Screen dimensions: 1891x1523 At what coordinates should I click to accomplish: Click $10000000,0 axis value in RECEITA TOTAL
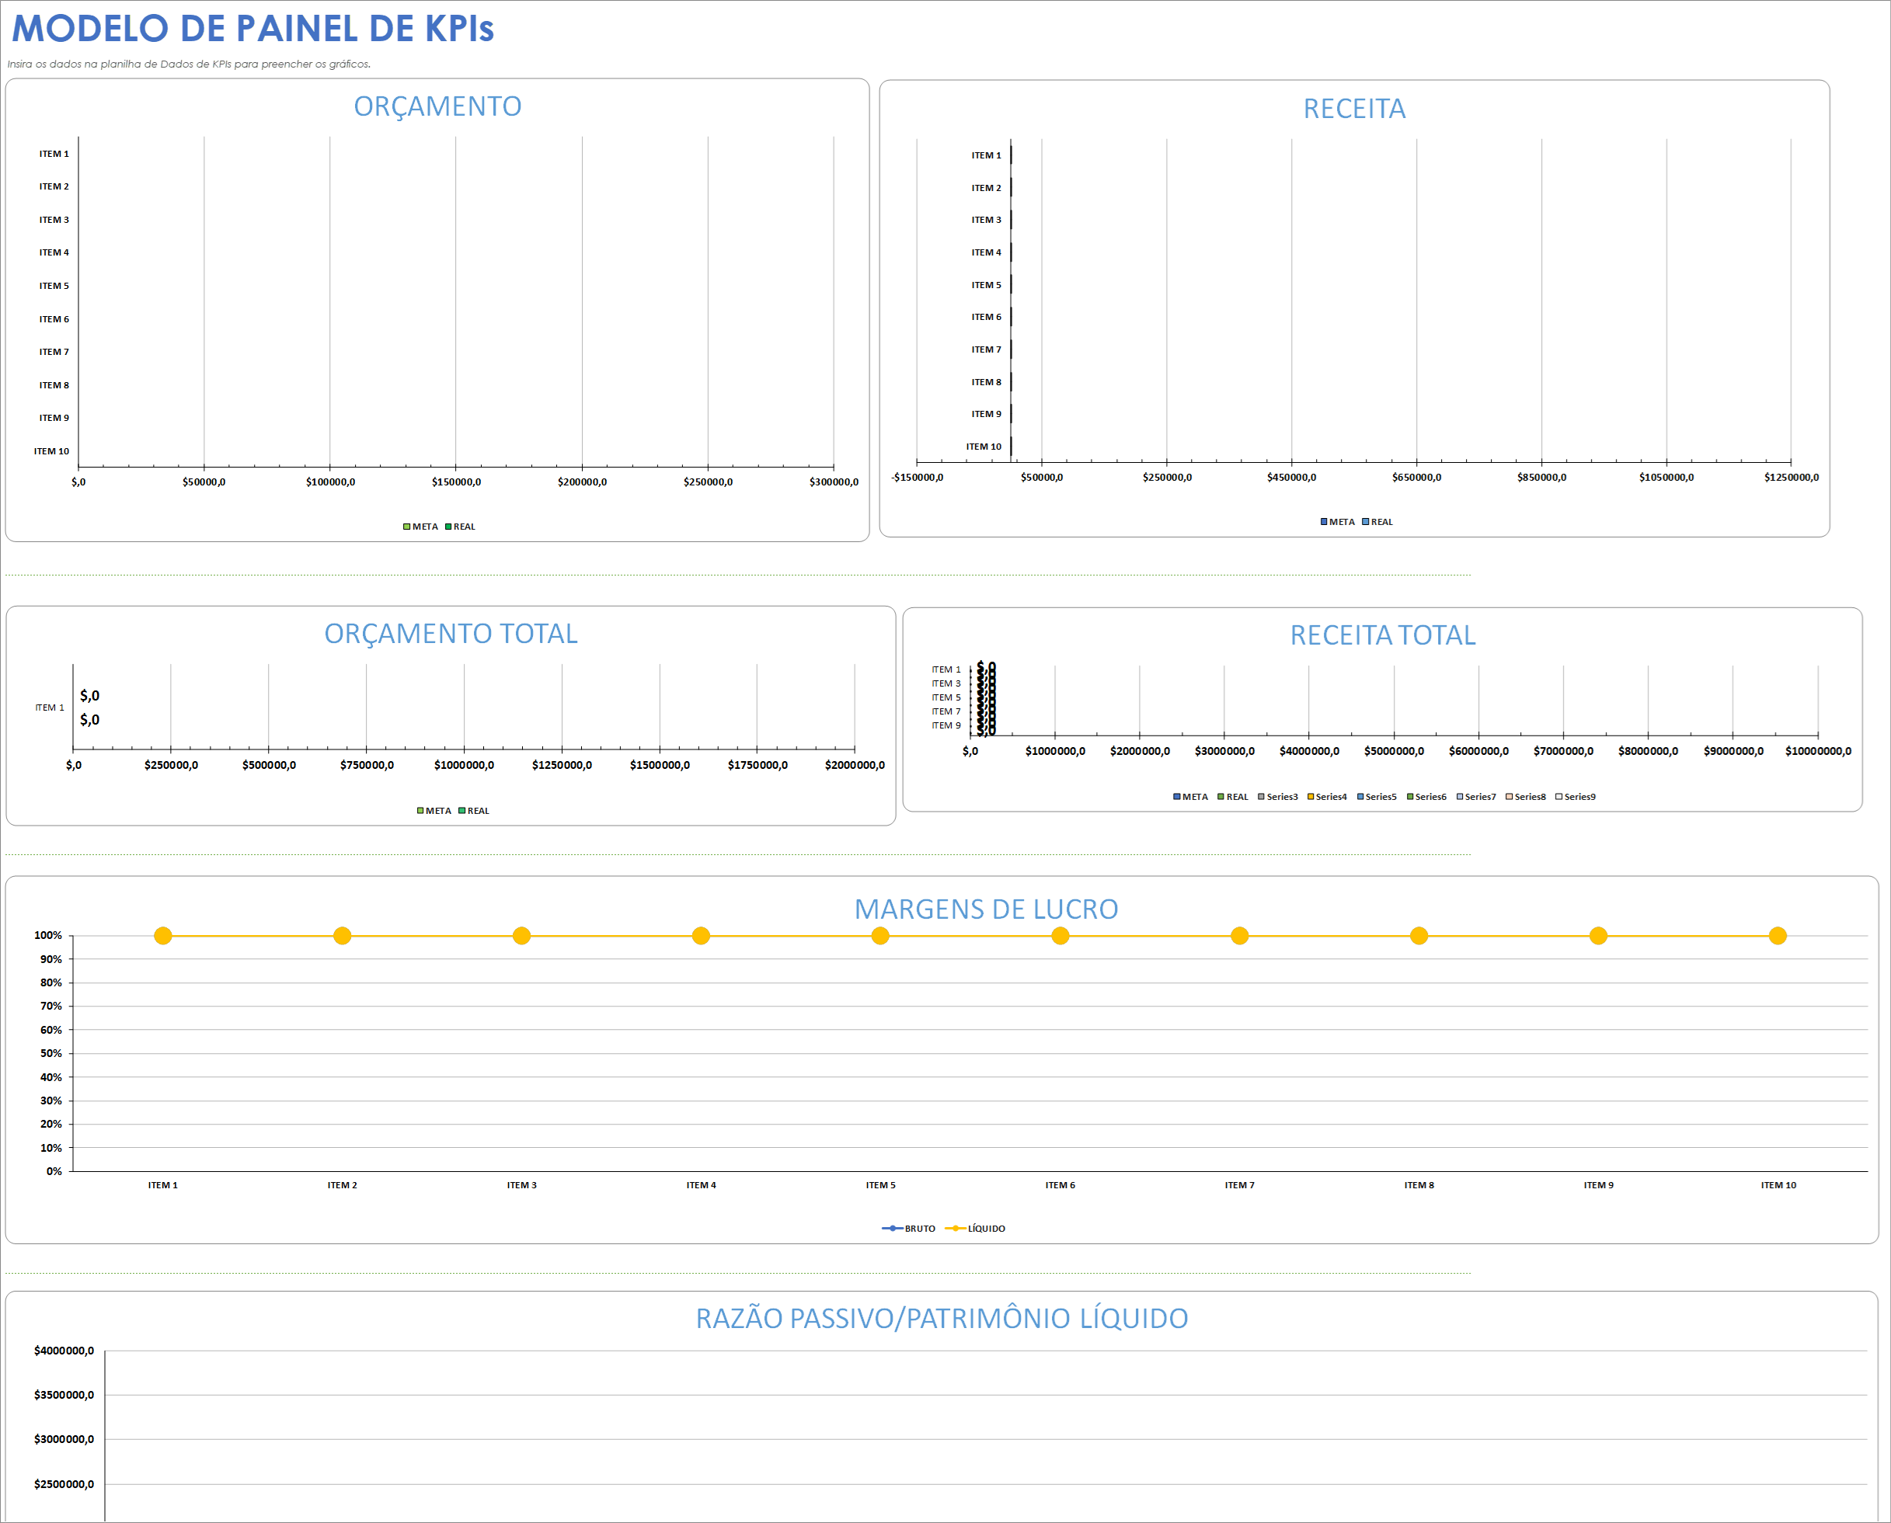pyautogui.click(x=1818, y=751)
